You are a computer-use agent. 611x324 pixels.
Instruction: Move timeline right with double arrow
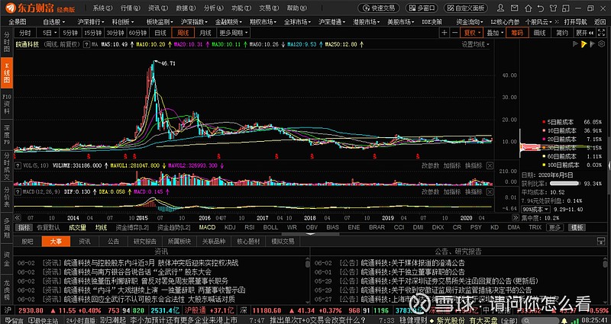pos(515,218)
